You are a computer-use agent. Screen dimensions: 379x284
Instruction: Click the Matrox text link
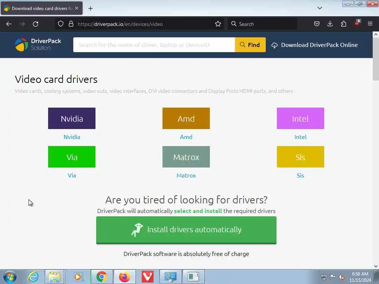coord(186,175)
